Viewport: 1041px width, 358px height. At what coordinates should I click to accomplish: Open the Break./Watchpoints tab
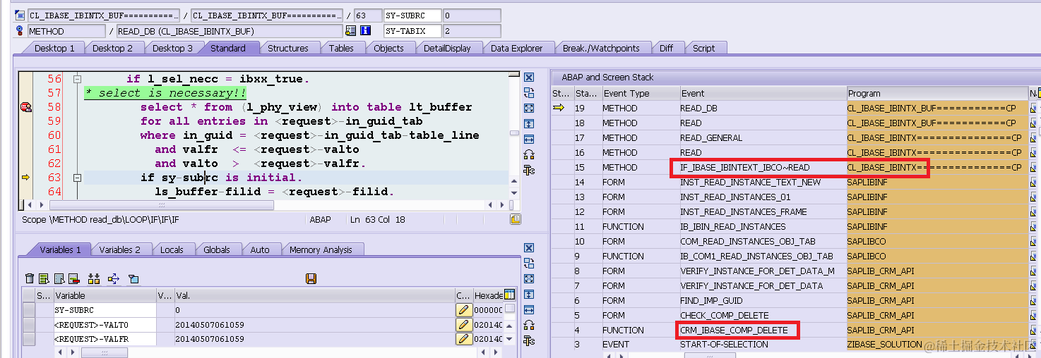[x=601, y=48]
